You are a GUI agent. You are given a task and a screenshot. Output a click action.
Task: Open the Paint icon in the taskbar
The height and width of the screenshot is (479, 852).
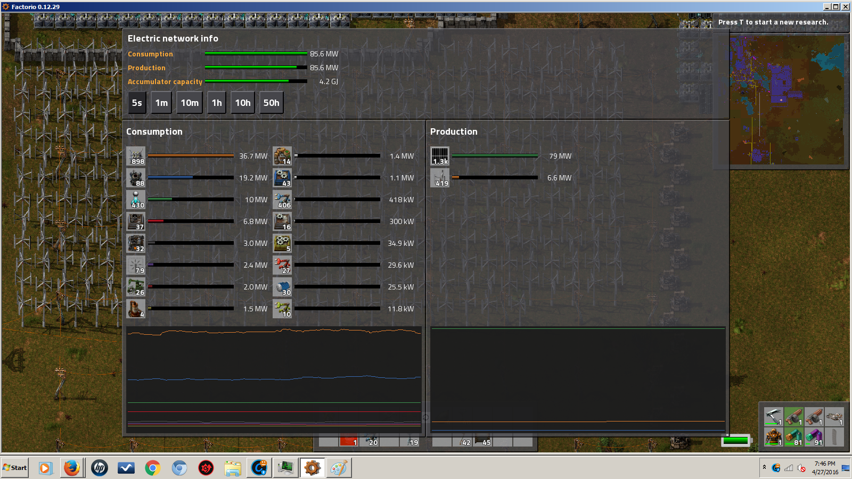point(339,468)
